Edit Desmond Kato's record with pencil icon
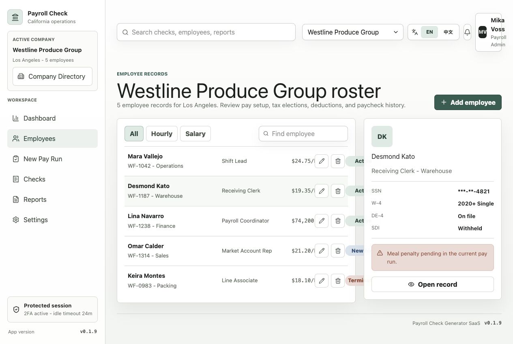Screen dimensions: 513x344 (x=322, y=191)
